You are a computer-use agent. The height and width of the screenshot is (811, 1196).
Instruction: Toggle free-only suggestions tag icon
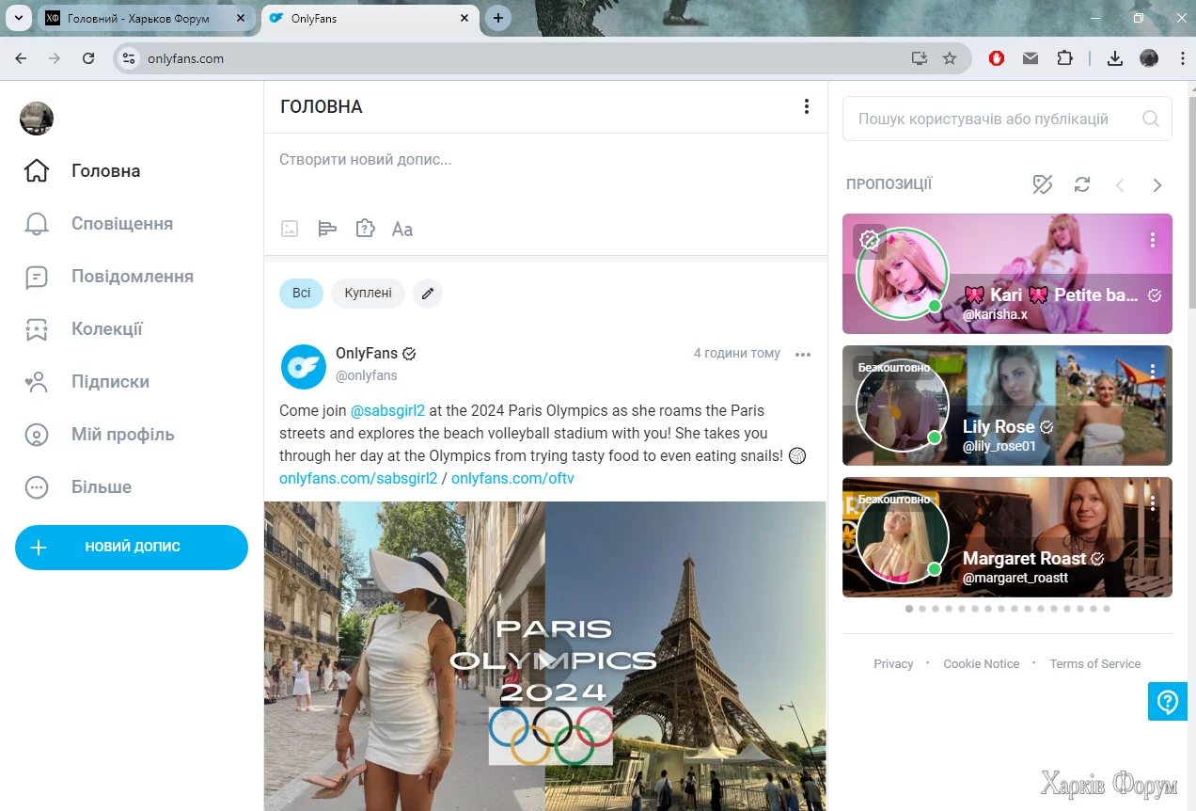pyautogui.click(x=1042, y=184)
